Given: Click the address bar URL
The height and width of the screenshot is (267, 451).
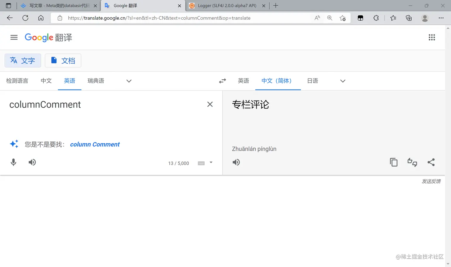Looking at the screenshot, I should tap(159, 18).
